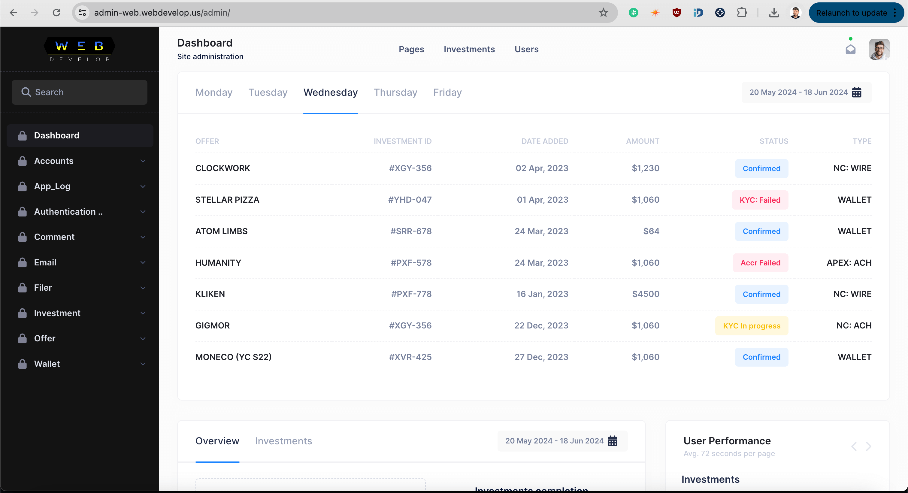Image resolution: width=908 pixels, height=493 pixels.
Task: Toggle the KYC Failed status on STELLAR PIZZA
Action: coord(760,200)
